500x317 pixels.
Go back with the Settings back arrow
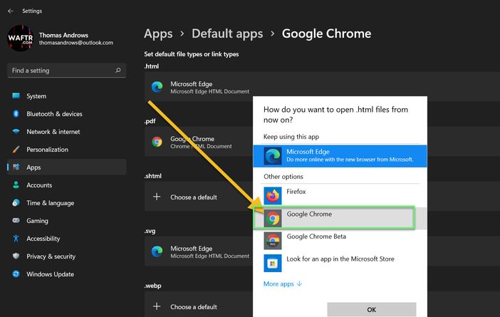(x=11, y=11)
